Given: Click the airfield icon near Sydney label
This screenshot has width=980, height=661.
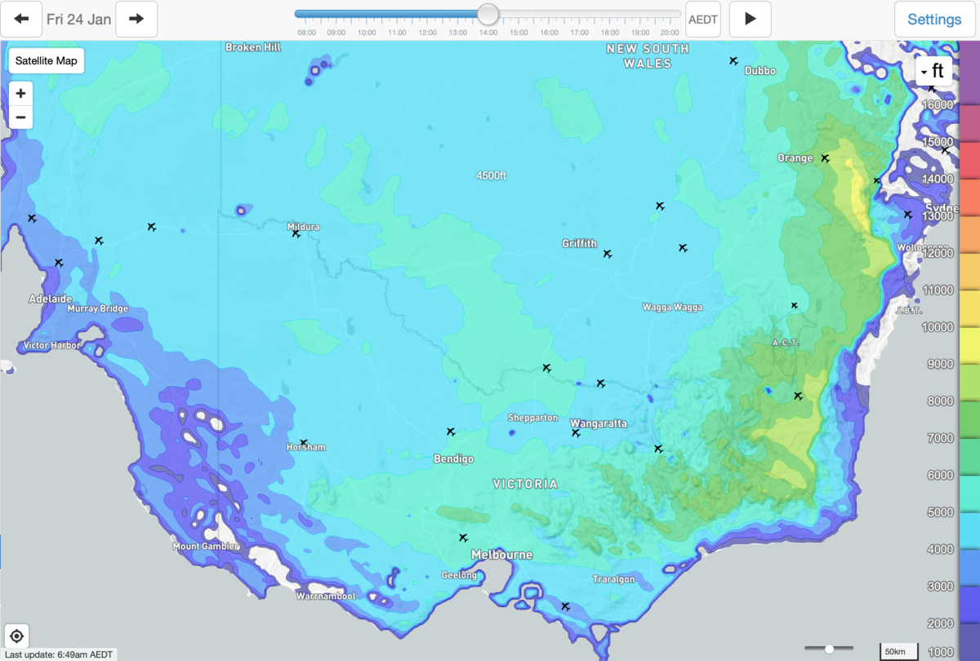Looking at the screenshot, I should (907, 215).
